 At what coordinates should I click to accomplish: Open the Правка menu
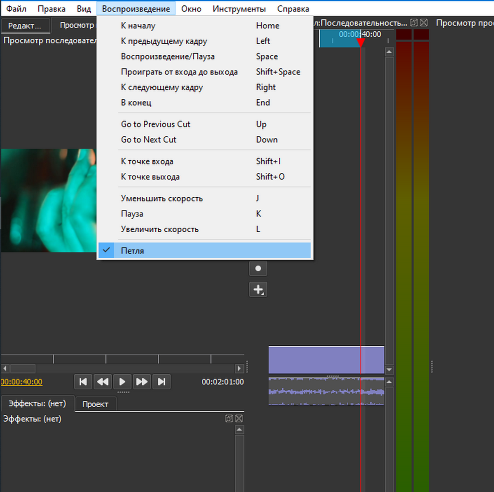pos(51,9)
